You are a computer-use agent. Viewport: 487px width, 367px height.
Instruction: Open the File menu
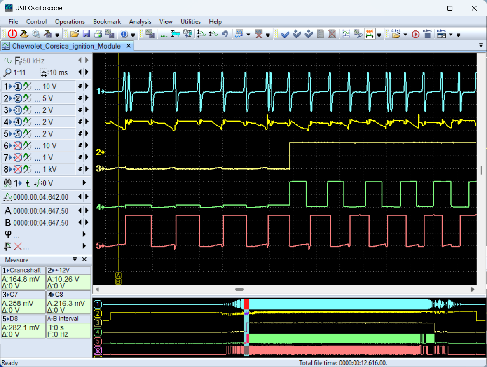point(13,22)
